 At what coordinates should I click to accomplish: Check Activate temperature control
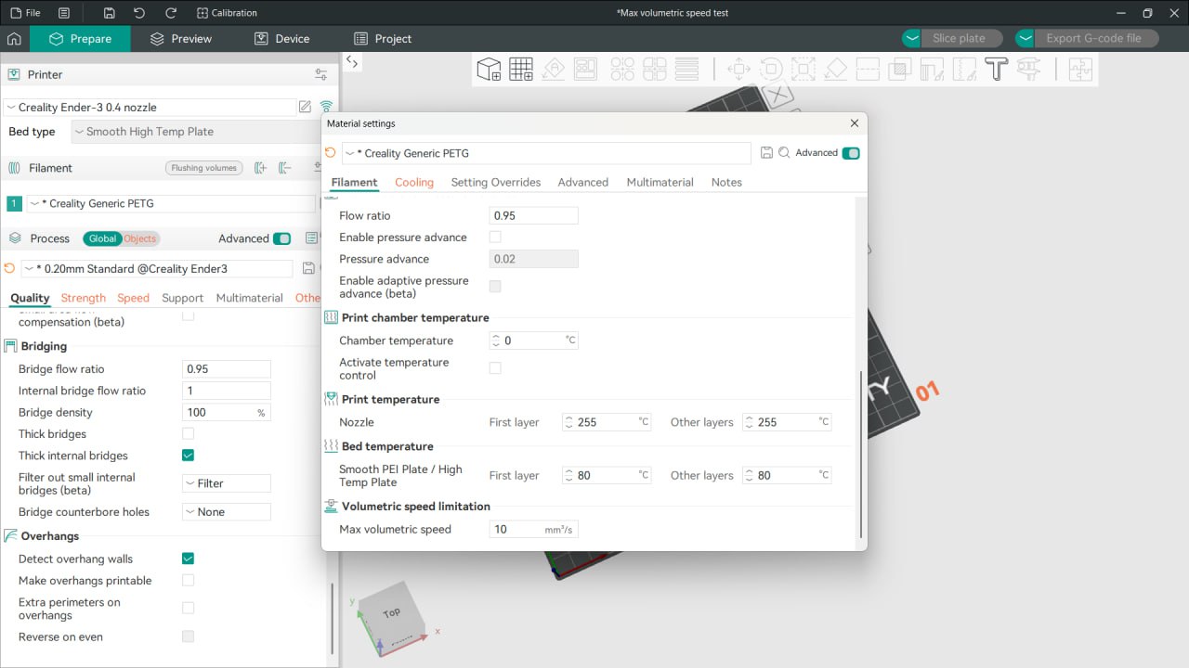[495, 368]
